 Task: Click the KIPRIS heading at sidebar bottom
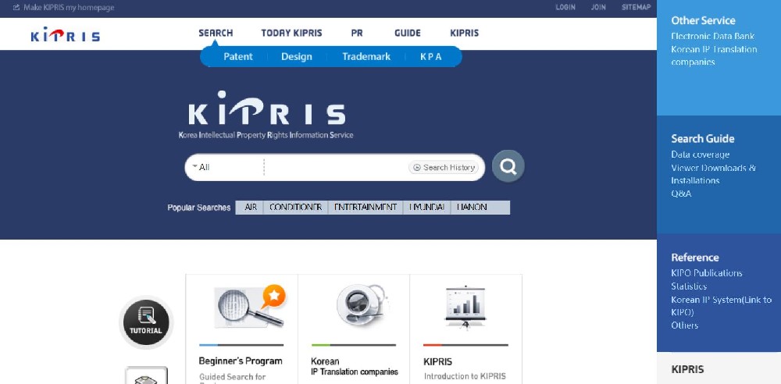click(687, 369)
